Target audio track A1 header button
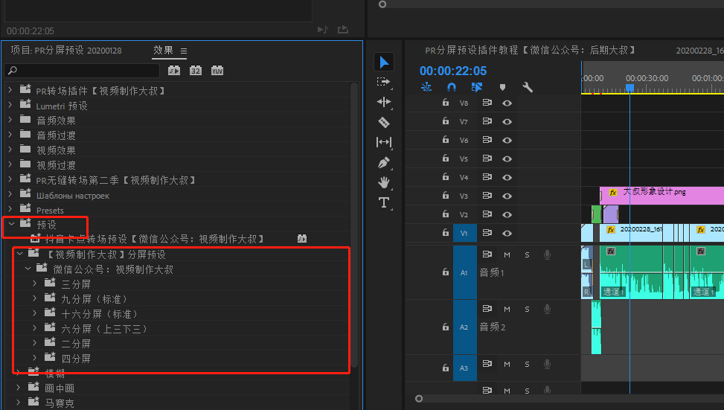The height and width of the screenshot is (410, 724). point(464,272)
